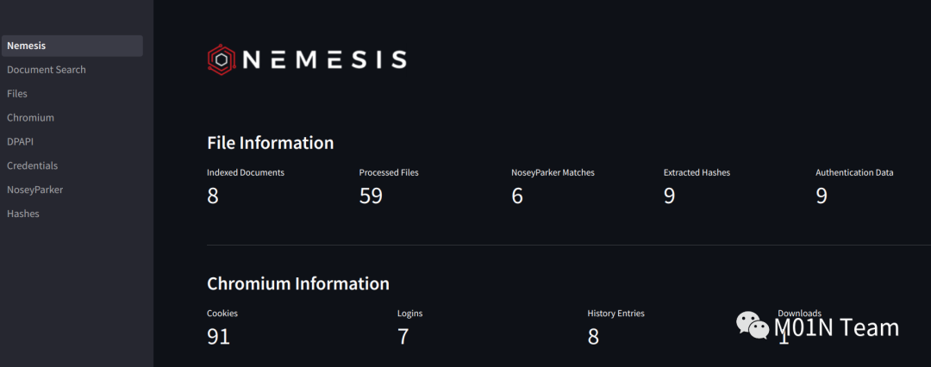Click the Indexed Documents label
The height and width of the screenshot is (367, 931).
246,173
